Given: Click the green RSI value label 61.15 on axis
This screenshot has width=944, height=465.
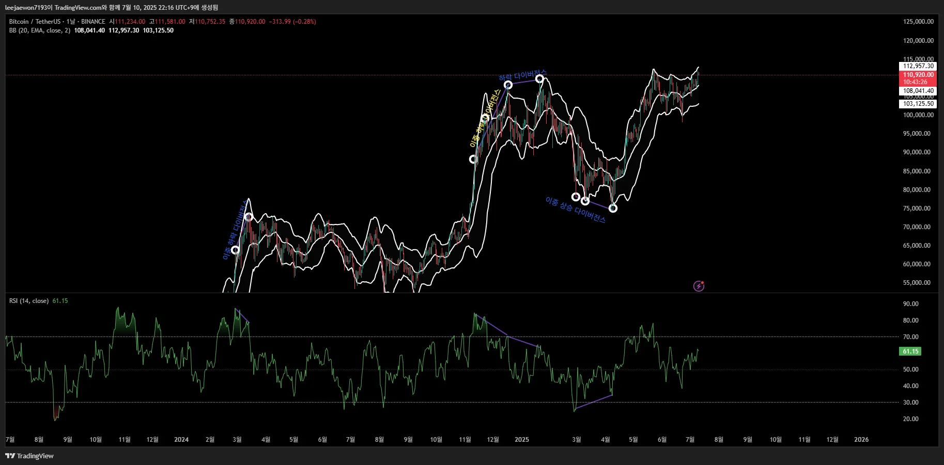Looking at the screenshot, I should click(910, 351).
